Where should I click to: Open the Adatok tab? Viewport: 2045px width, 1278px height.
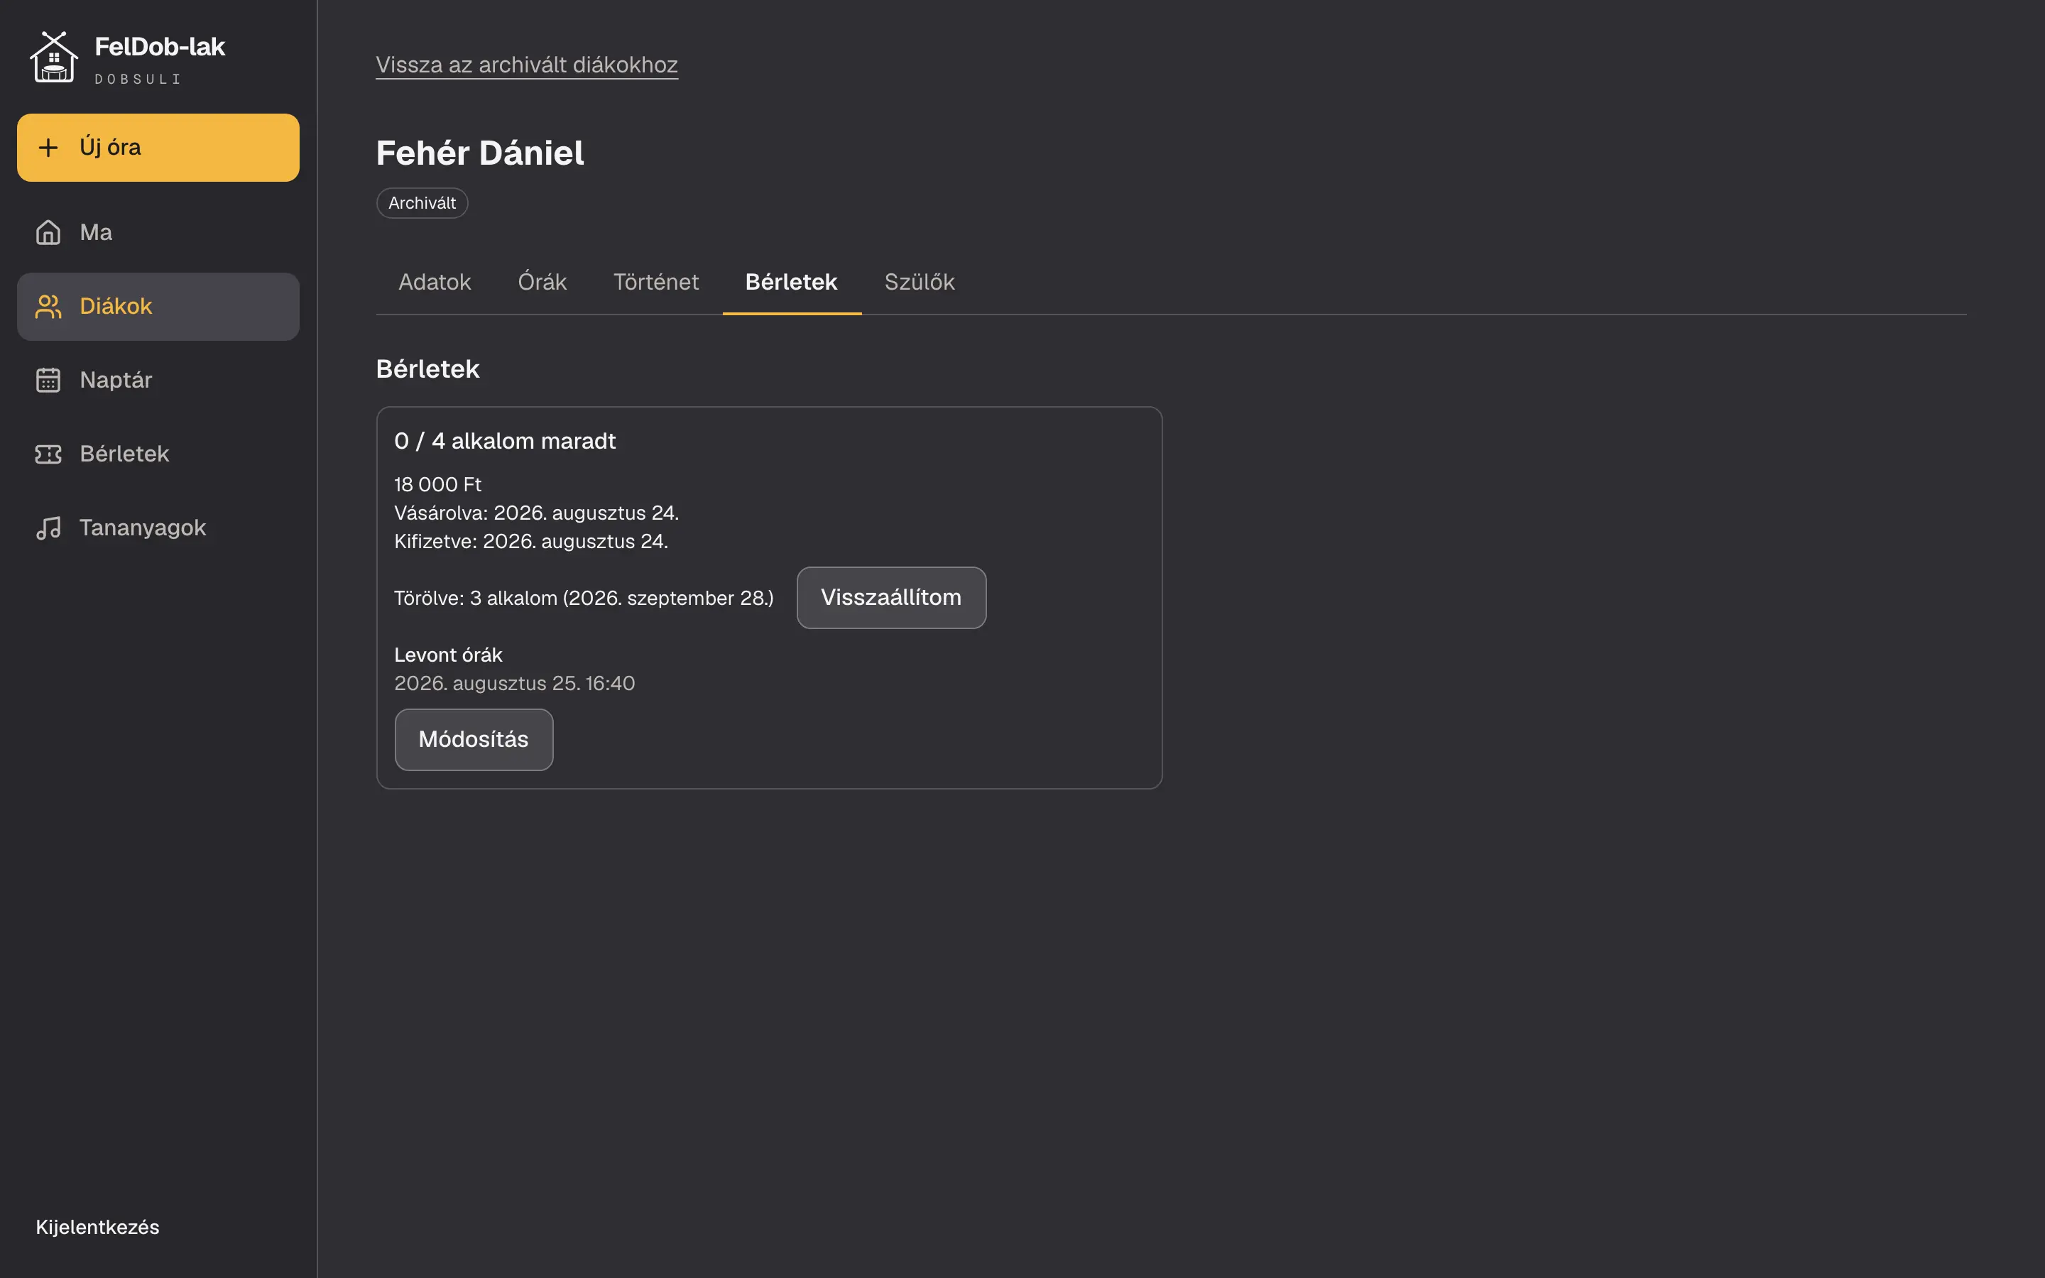point(435,283)
